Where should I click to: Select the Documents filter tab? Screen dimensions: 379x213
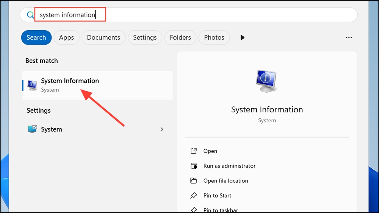coord(103,37)
